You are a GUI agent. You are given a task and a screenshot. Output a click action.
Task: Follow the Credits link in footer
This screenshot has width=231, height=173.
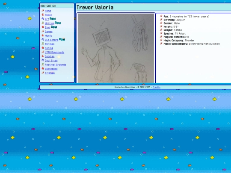pyautogui.click(x=156, y=87)
